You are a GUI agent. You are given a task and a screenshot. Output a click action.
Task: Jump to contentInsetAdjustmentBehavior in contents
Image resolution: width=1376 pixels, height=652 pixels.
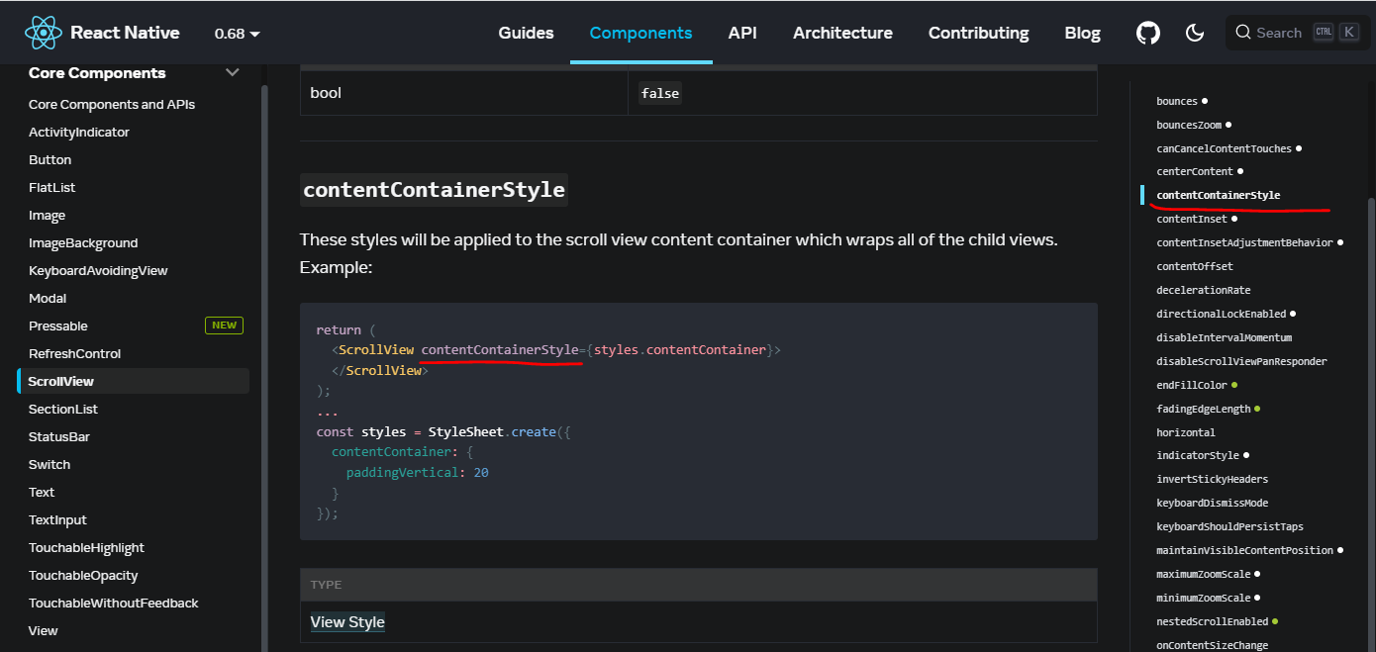pyautogui.click(x=1245, y=242)
